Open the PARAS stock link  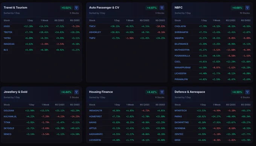coord(178,117)
